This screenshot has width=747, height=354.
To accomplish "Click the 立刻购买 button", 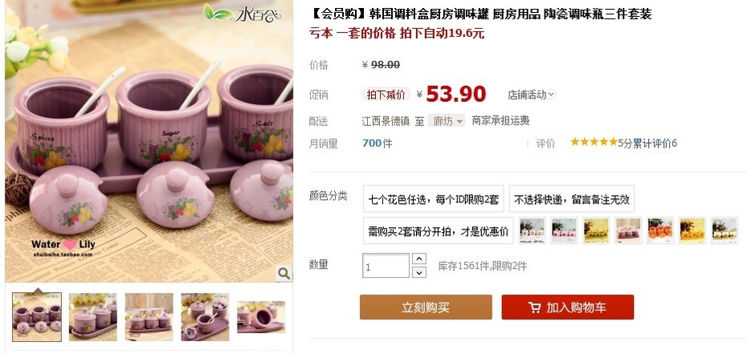I will coord(426,307).
